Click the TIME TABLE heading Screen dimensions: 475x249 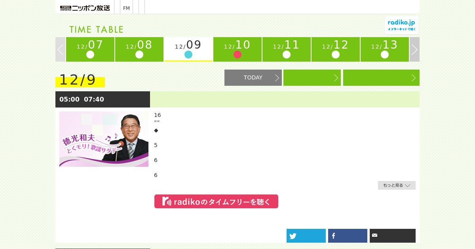point(97,30)
